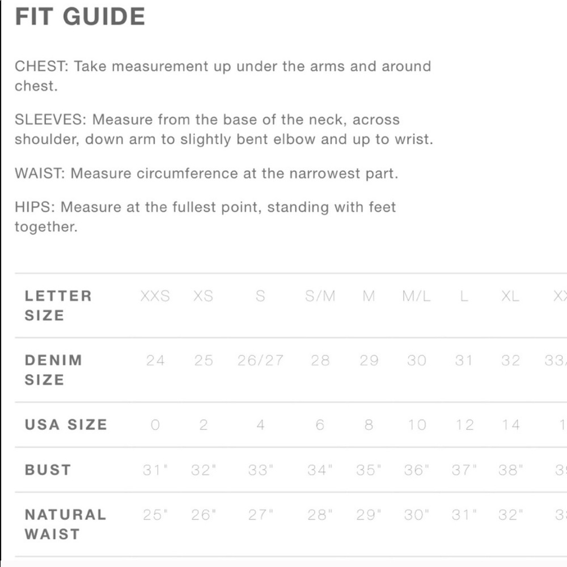Select the XS letter size cell
567x567 pixels.
tap(203, 296)
